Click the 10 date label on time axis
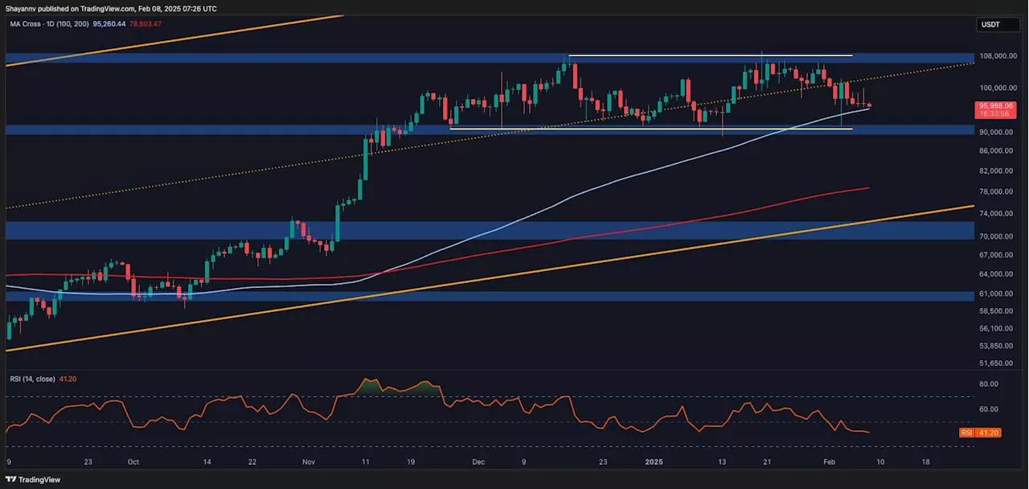Viewport: 1029px width, 489px height. pos(880,462)
